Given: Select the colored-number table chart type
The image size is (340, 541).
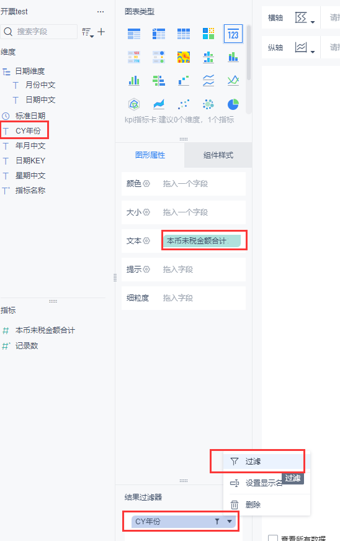Looking at the screenshot, I should coord(134,57).
